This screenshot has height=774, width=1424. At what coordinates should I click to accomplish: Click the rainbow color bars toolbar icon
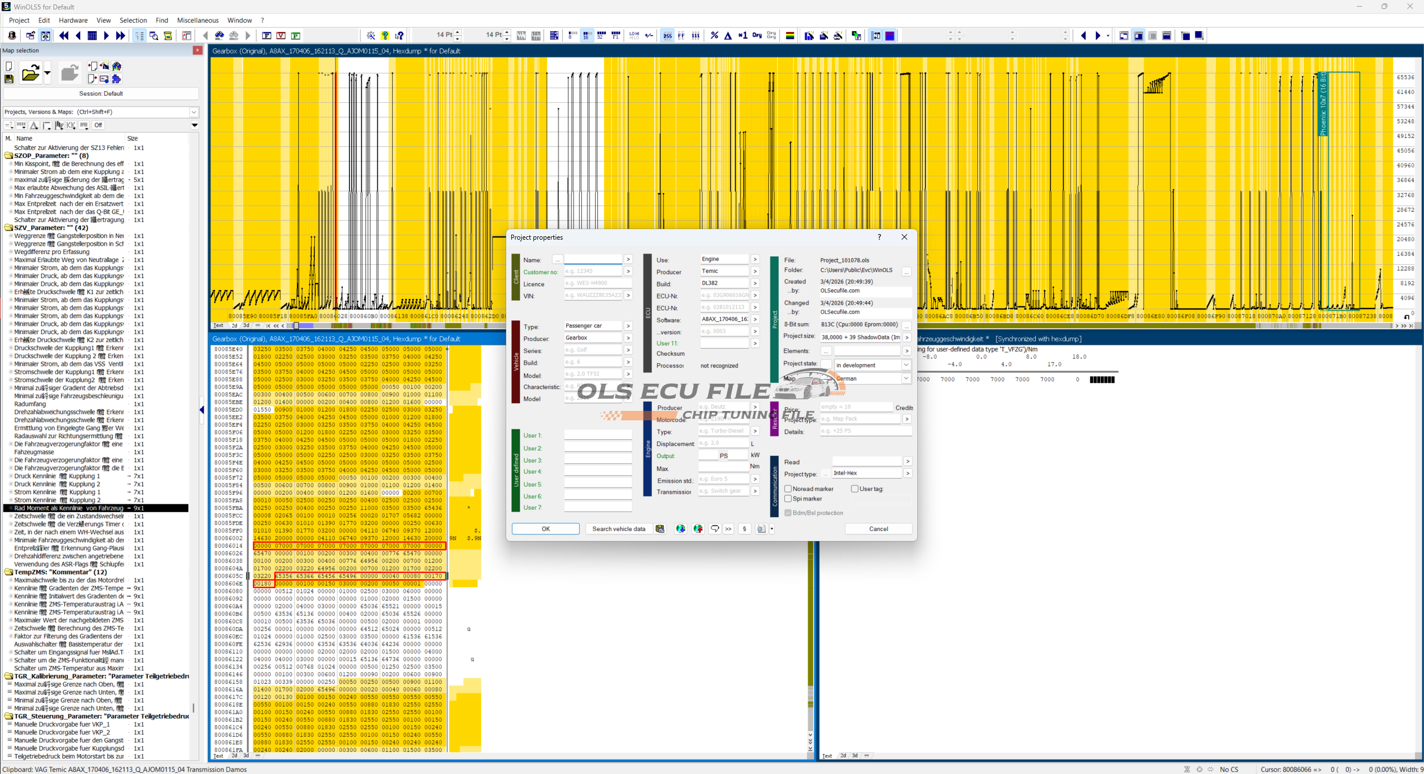[x=789, y=36]
